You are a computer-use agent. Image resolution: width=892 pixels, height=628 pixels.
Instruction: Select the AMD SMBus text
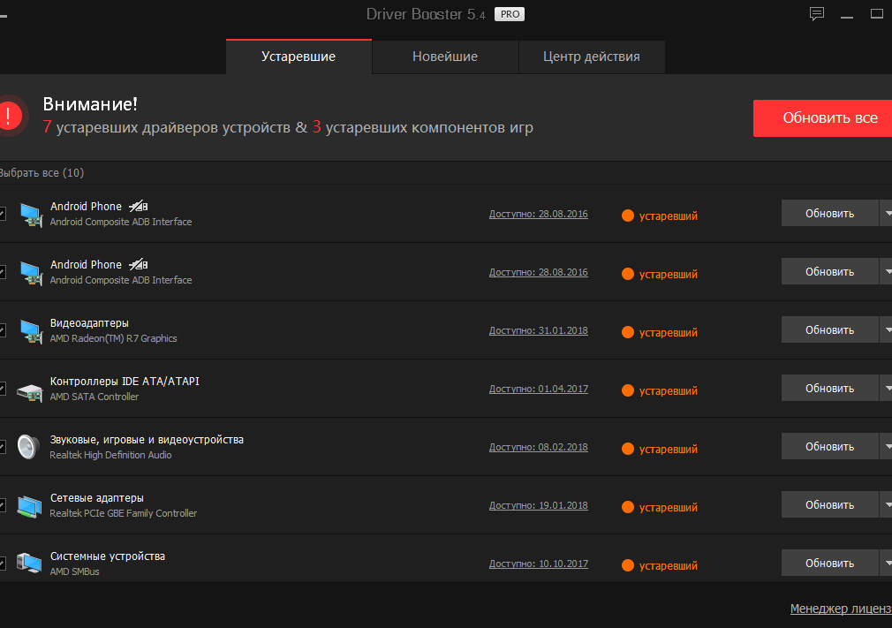pos(74,571)
